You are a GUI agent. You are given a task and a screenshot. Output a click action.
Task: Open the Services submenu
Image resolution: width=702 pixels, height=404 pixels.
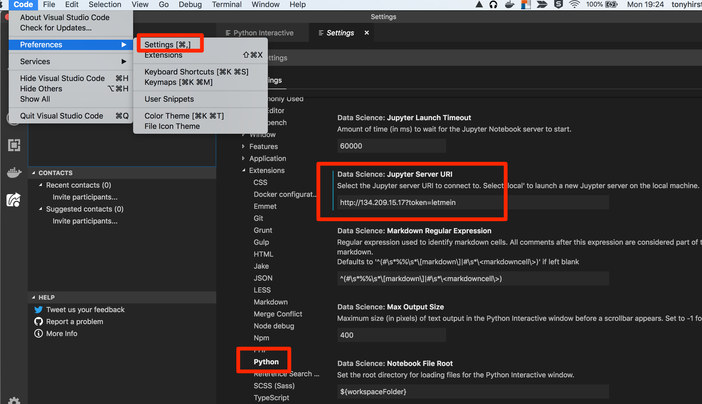tap(71, 61)
